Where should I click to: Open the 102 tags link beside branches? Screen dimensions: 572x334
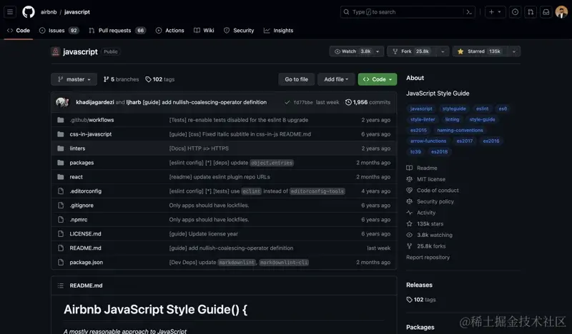[x=159, y=79]
